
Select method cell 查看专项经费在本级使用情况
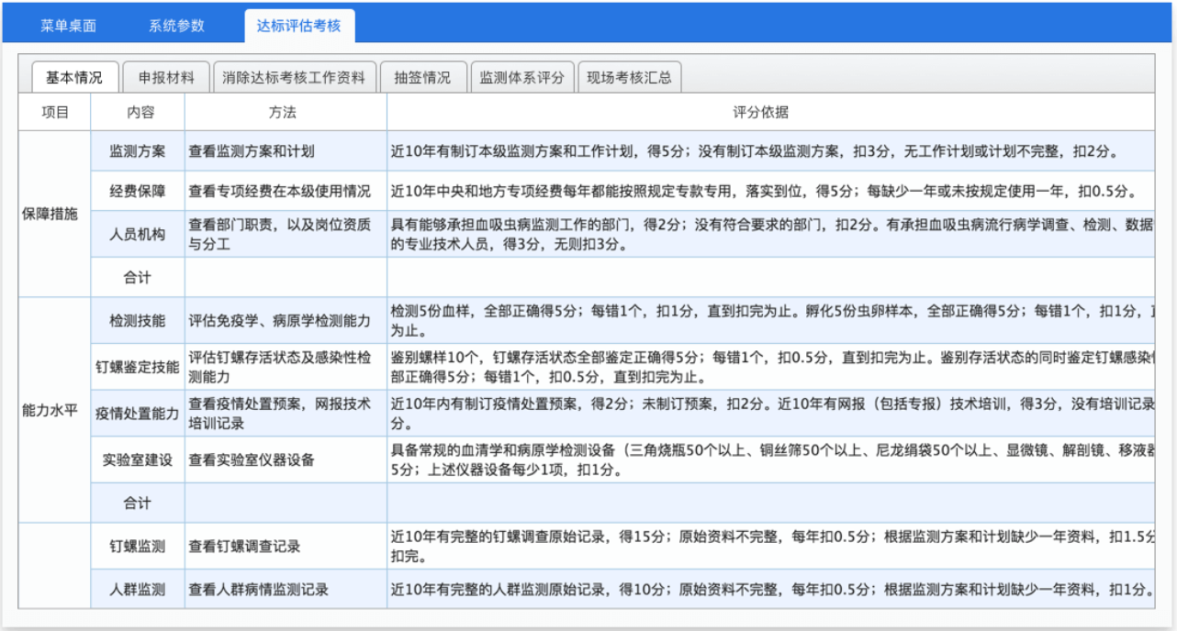(x=286, y=191)
